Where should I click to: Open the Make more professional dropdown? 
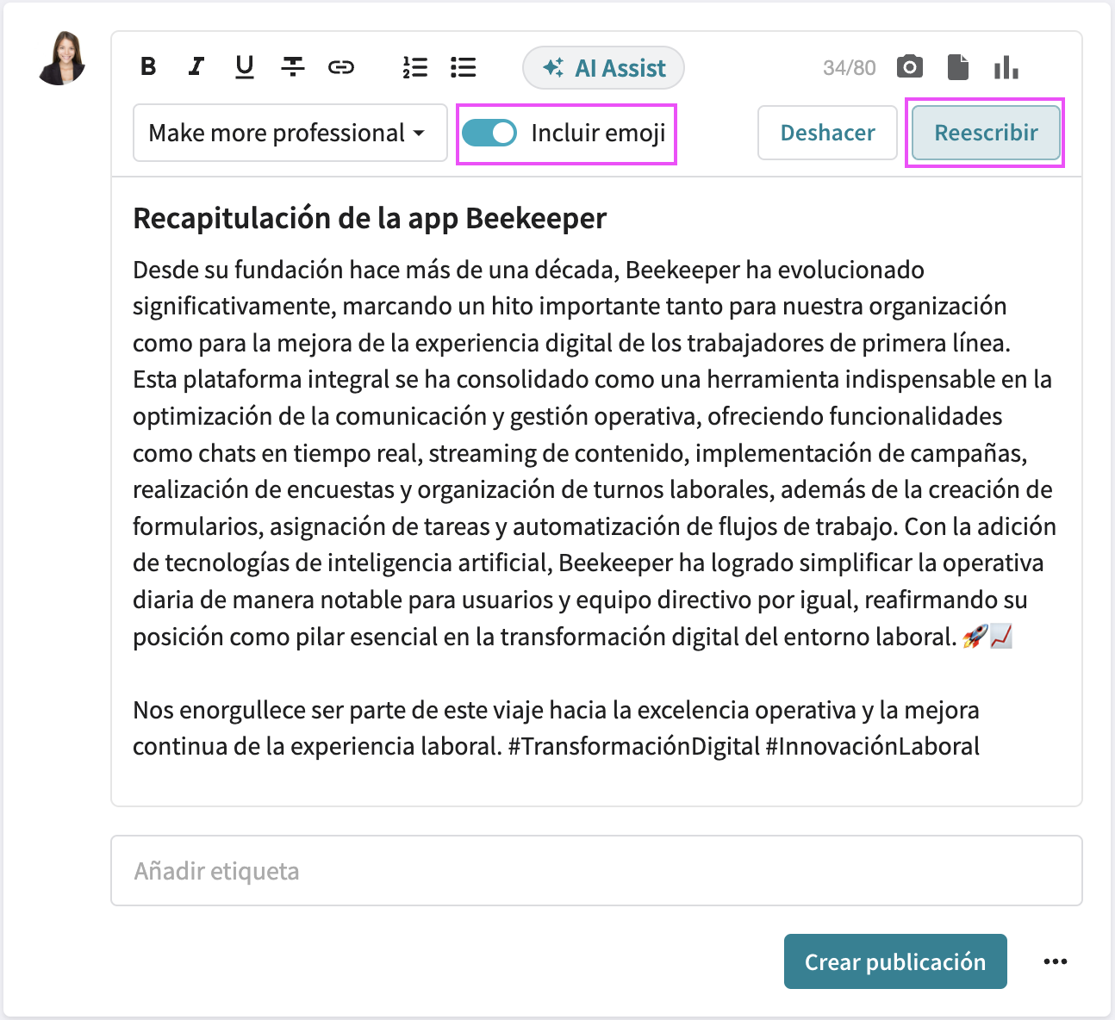coord(290,133)
